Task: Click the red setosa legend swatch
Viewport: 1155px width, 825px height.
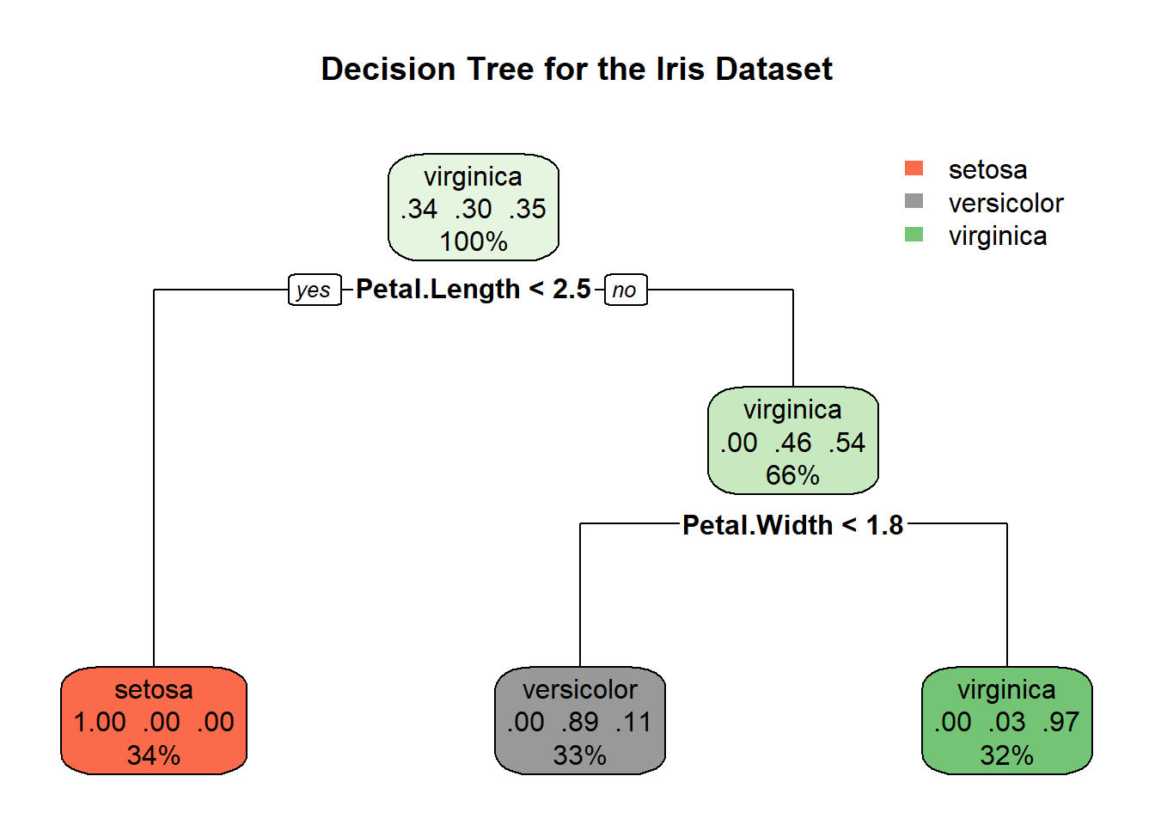Action: point(914,168)
